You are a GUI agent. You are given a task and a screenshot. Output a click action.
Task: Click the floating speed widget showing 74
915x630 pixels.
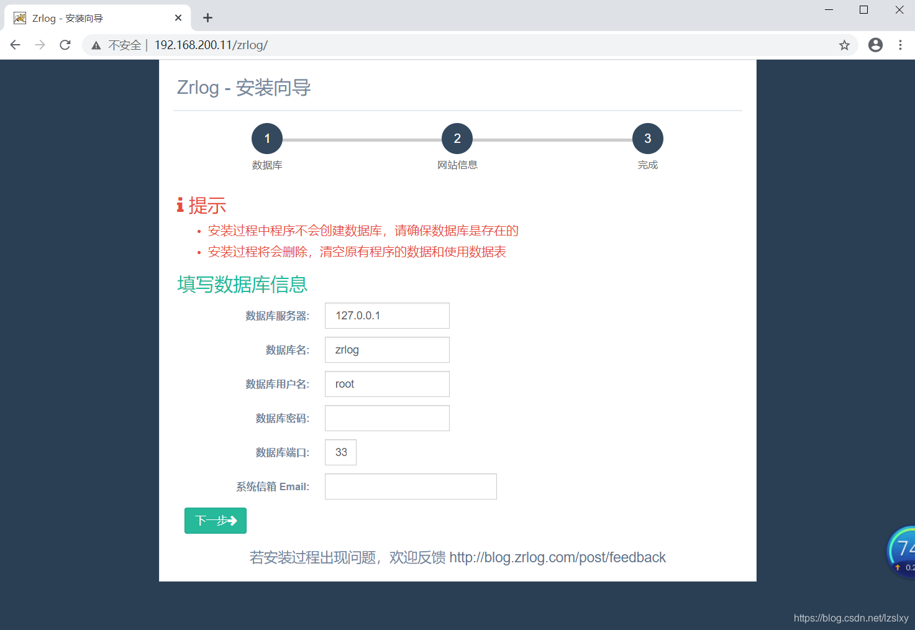901,552
